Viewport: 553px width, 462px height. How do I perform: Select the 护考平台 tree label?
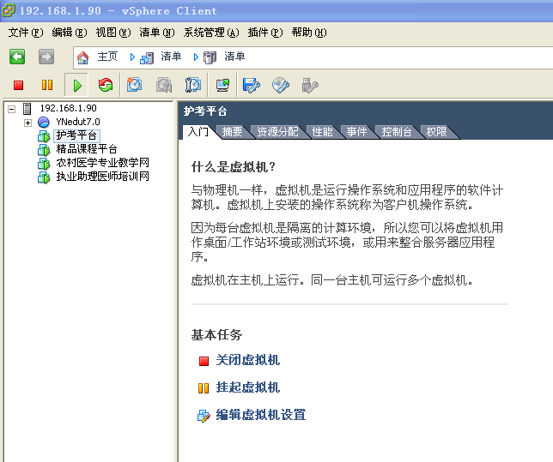pyautogui.click(x=76, y=135)
